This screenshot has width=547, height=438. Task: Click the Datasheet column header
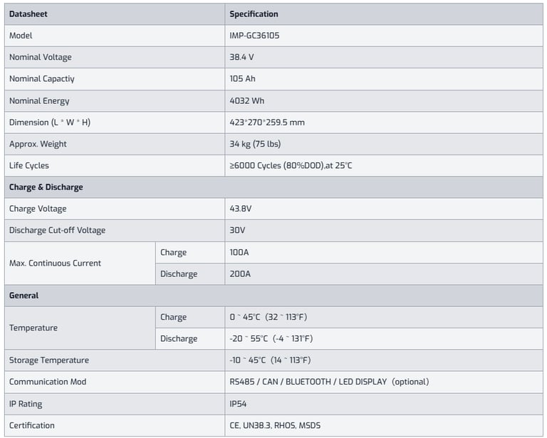click(28, 14)
